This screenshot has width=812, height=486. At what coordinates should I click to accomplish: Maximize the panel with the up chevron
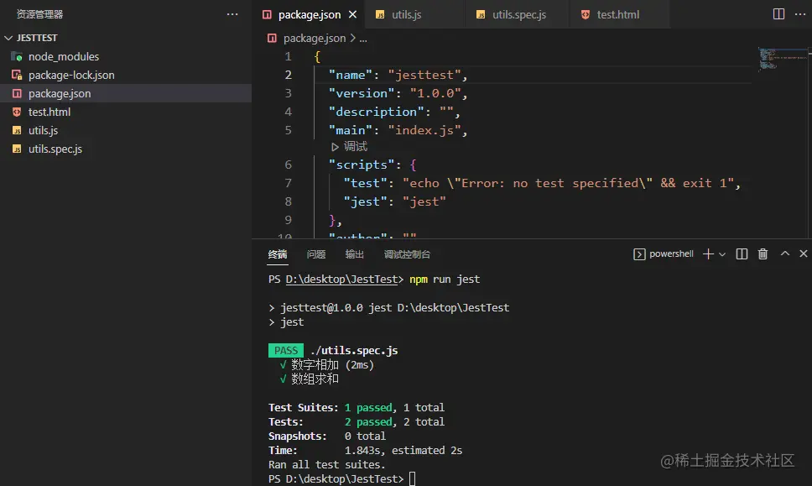point(785,253)
